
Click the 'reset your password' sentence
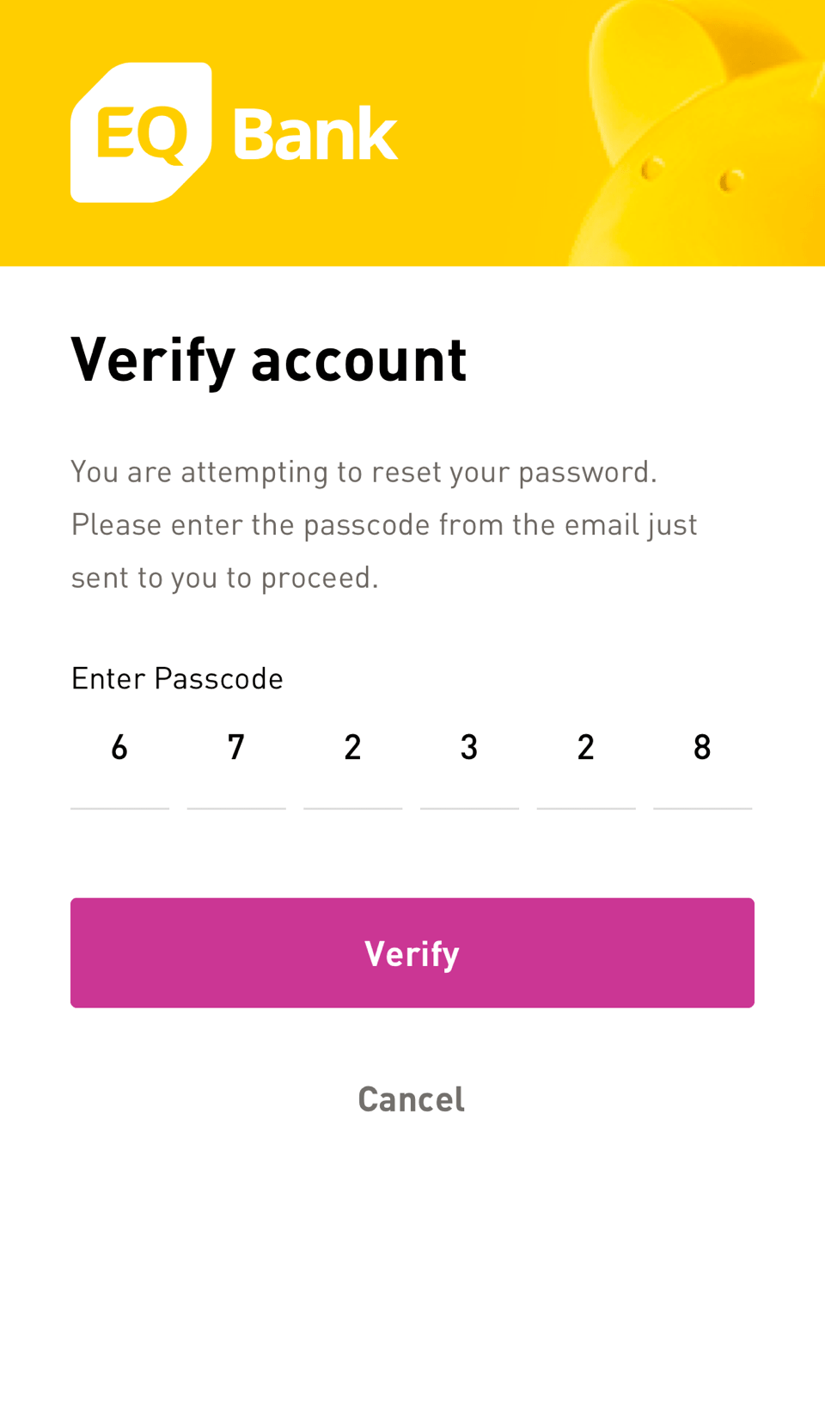tap(364, 472)
